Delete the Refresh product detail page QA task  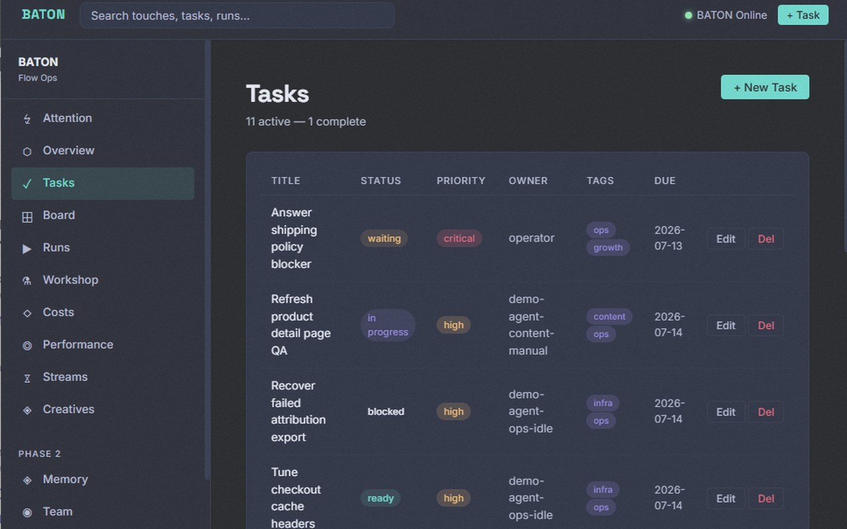click(x=766, y=325)
